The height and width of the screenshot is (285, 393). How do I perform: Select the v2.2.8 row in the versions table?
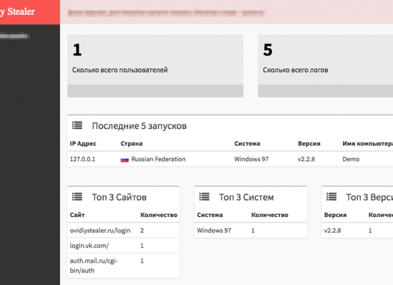pyautogui.click(x=358, y=230)
